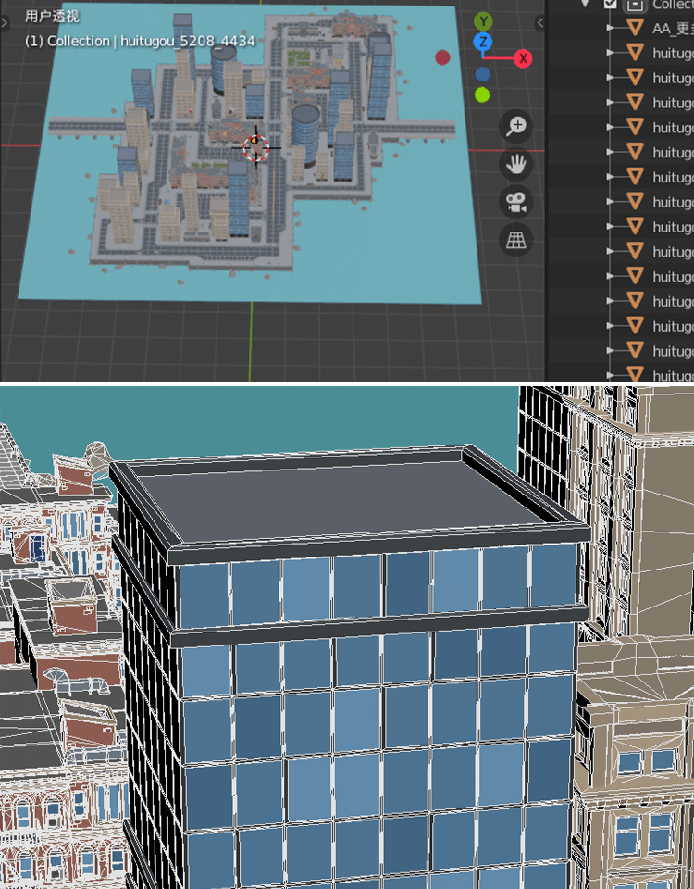Click the green Y axis gizmo circle
Viewport: 694px width, 889px height.
coord(483,22)
